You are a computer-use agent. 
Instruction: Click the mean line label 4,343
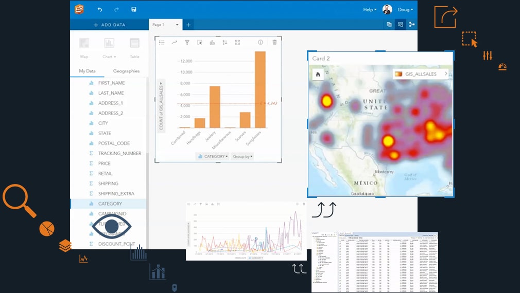(x=269, y=103)
